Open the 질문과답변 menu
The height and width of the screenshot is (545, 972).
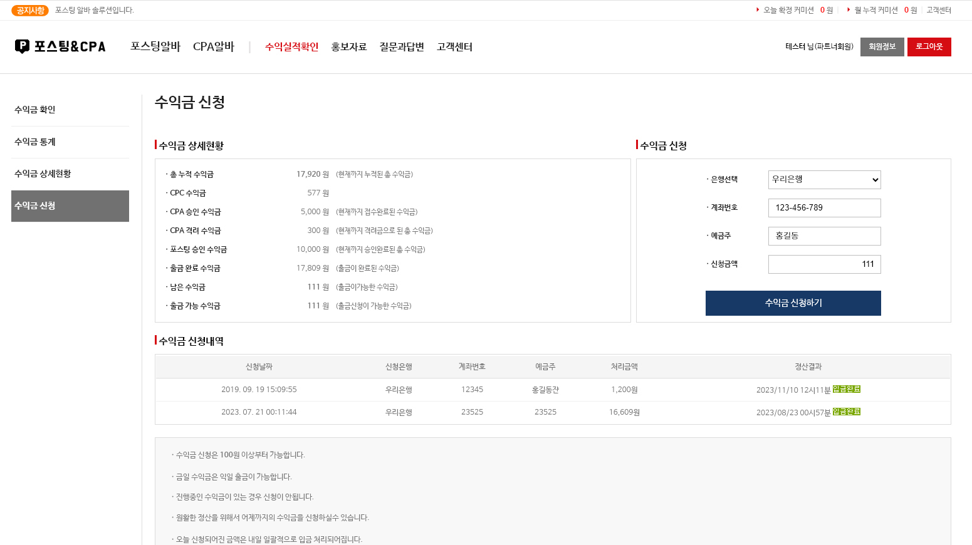(x=401, y=47)
